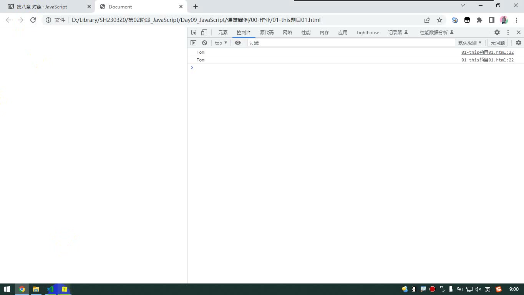524x295 pixels.
Task: Toggle the console sidebar panel
Action: point(194,43)
